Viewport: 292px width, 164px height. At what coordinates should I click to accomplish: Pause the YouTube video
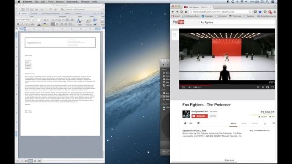point(183,87)
